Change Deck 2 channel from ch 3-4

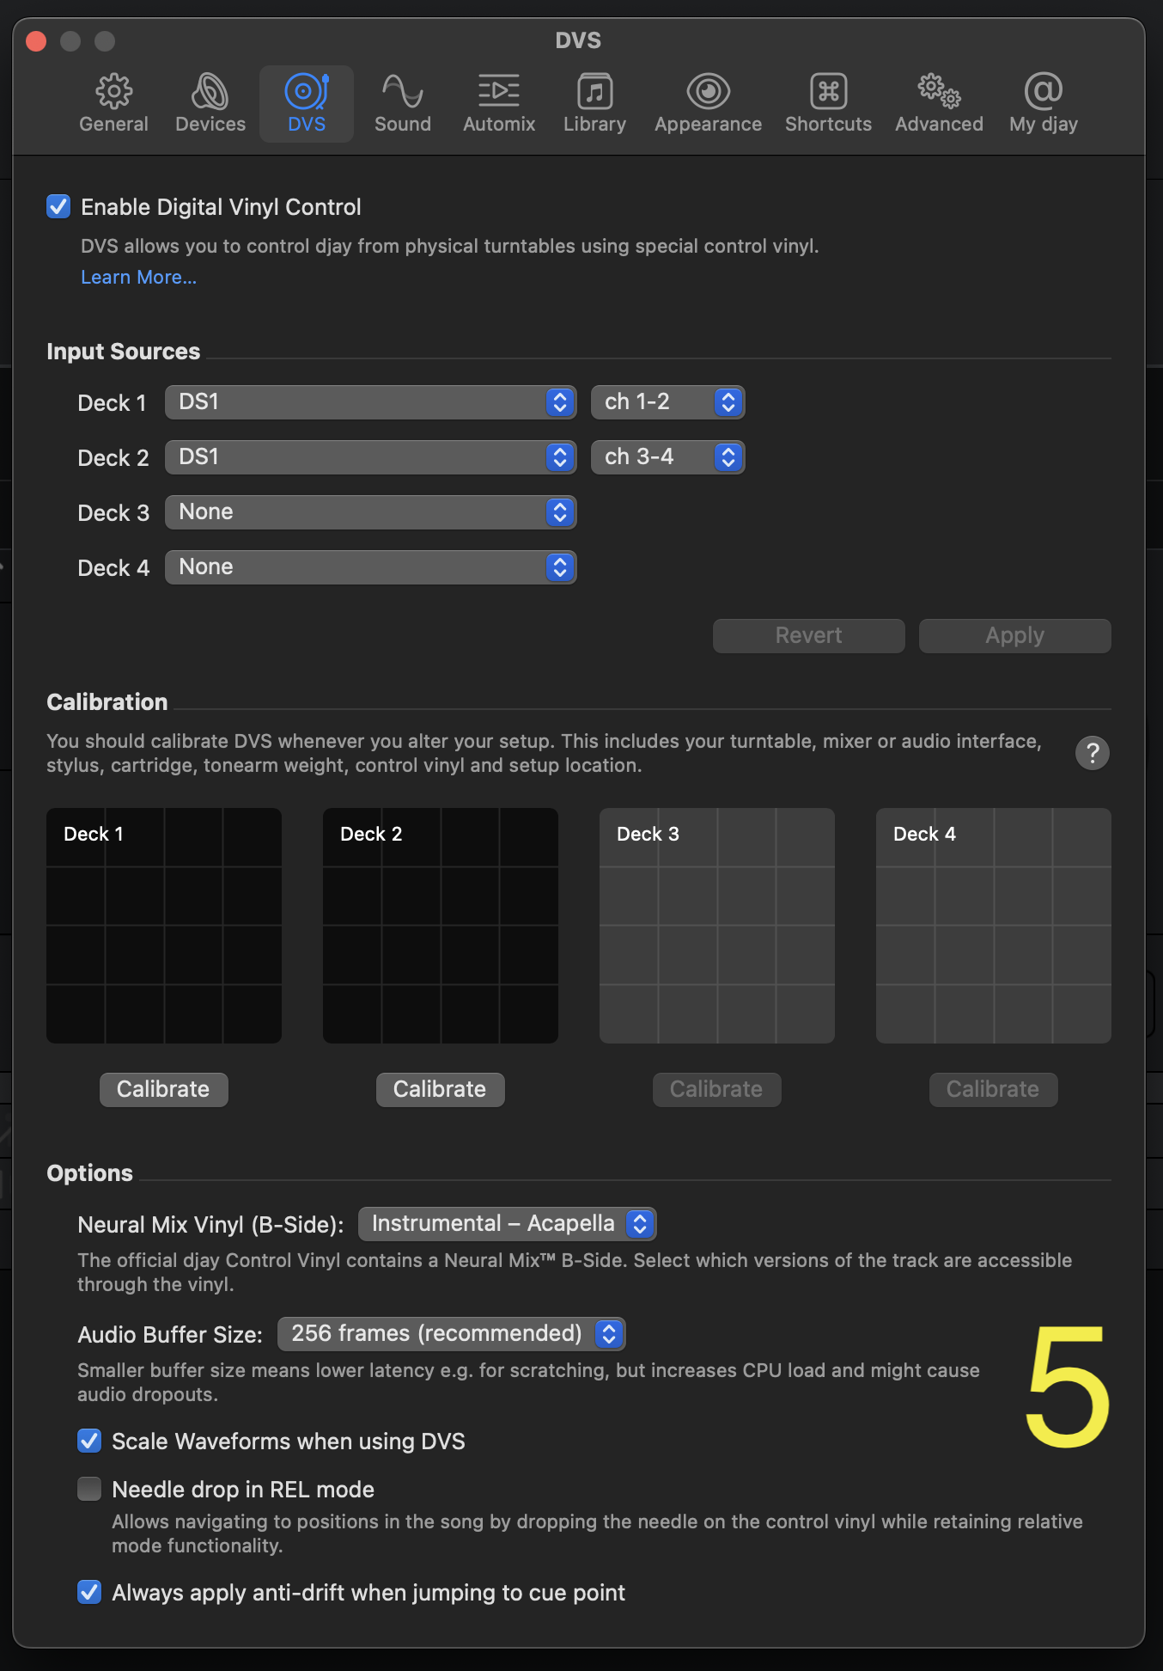point(667,457)
